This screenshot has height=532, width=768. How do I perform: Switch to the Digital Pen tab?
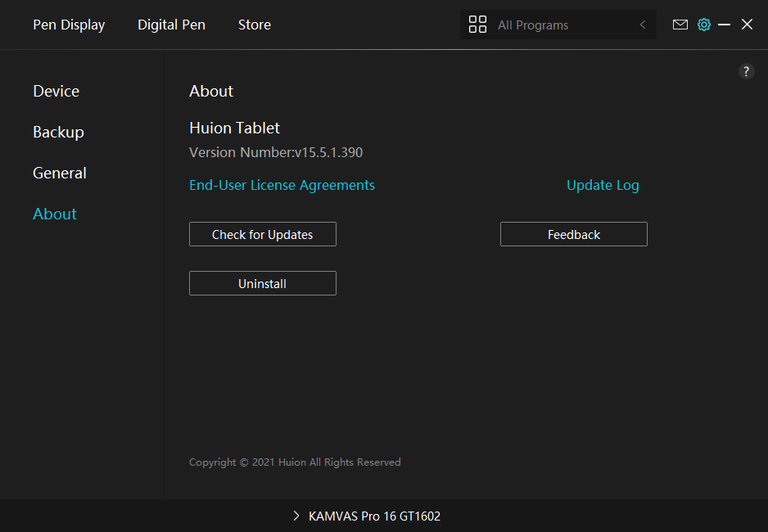point(171,25)
